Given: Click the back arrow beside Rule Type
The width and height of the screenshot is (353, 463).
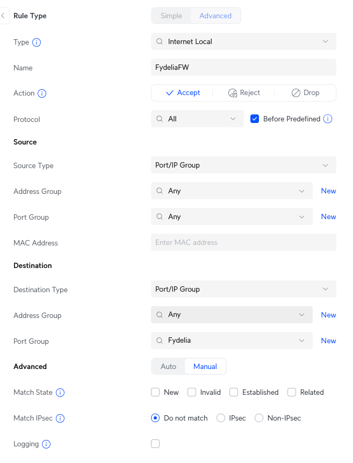Looking at the screenshot, I should [x=3, y=16].
